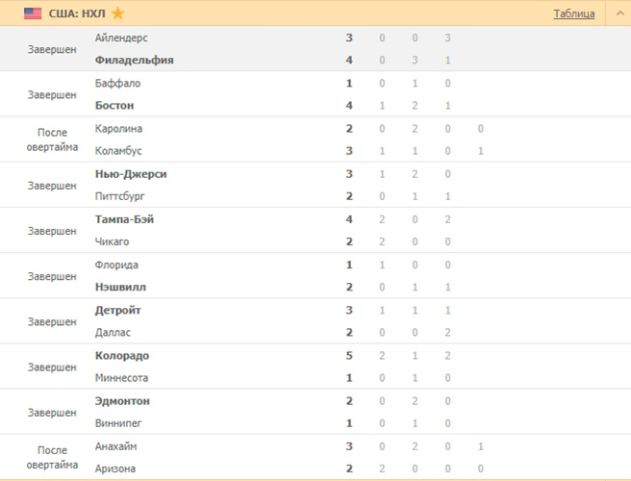Collapse the США: НХЛ league section

pos(620,13)
